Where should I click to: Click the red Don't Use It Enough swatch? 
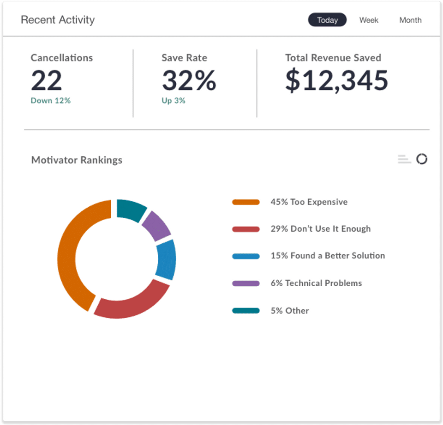pos(246,229)
